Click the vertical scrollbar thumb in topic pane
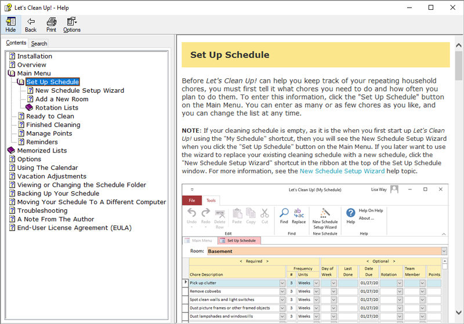The width and height of the screenshot is (464, 324). 459,65
